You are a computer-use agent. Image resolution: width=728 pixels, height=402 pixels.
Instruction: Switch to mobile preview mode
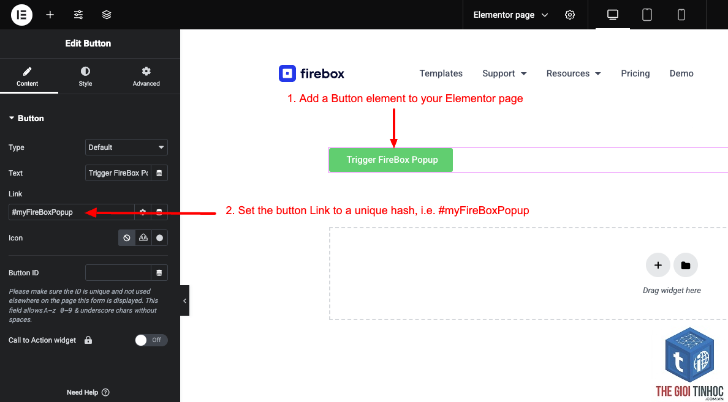pos(681,15)
